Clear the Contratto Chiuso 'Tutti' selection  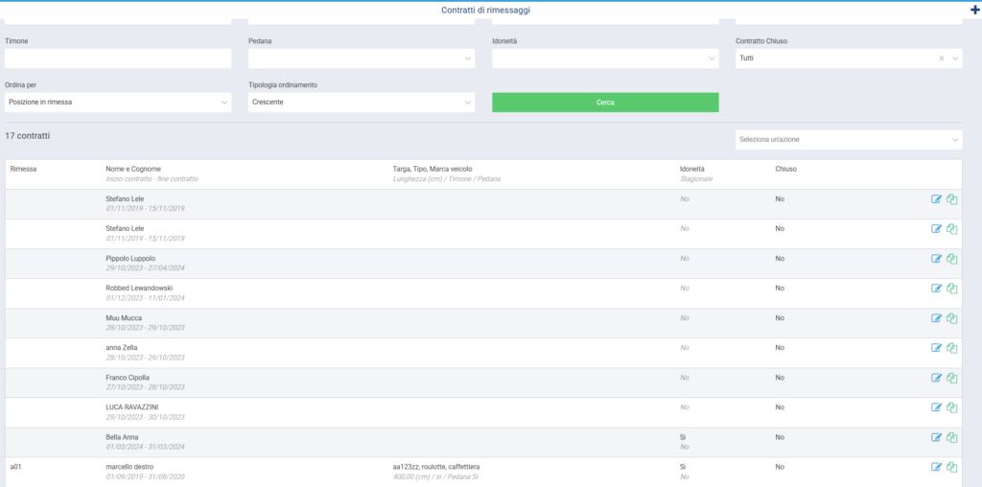(x=941, y=58)
